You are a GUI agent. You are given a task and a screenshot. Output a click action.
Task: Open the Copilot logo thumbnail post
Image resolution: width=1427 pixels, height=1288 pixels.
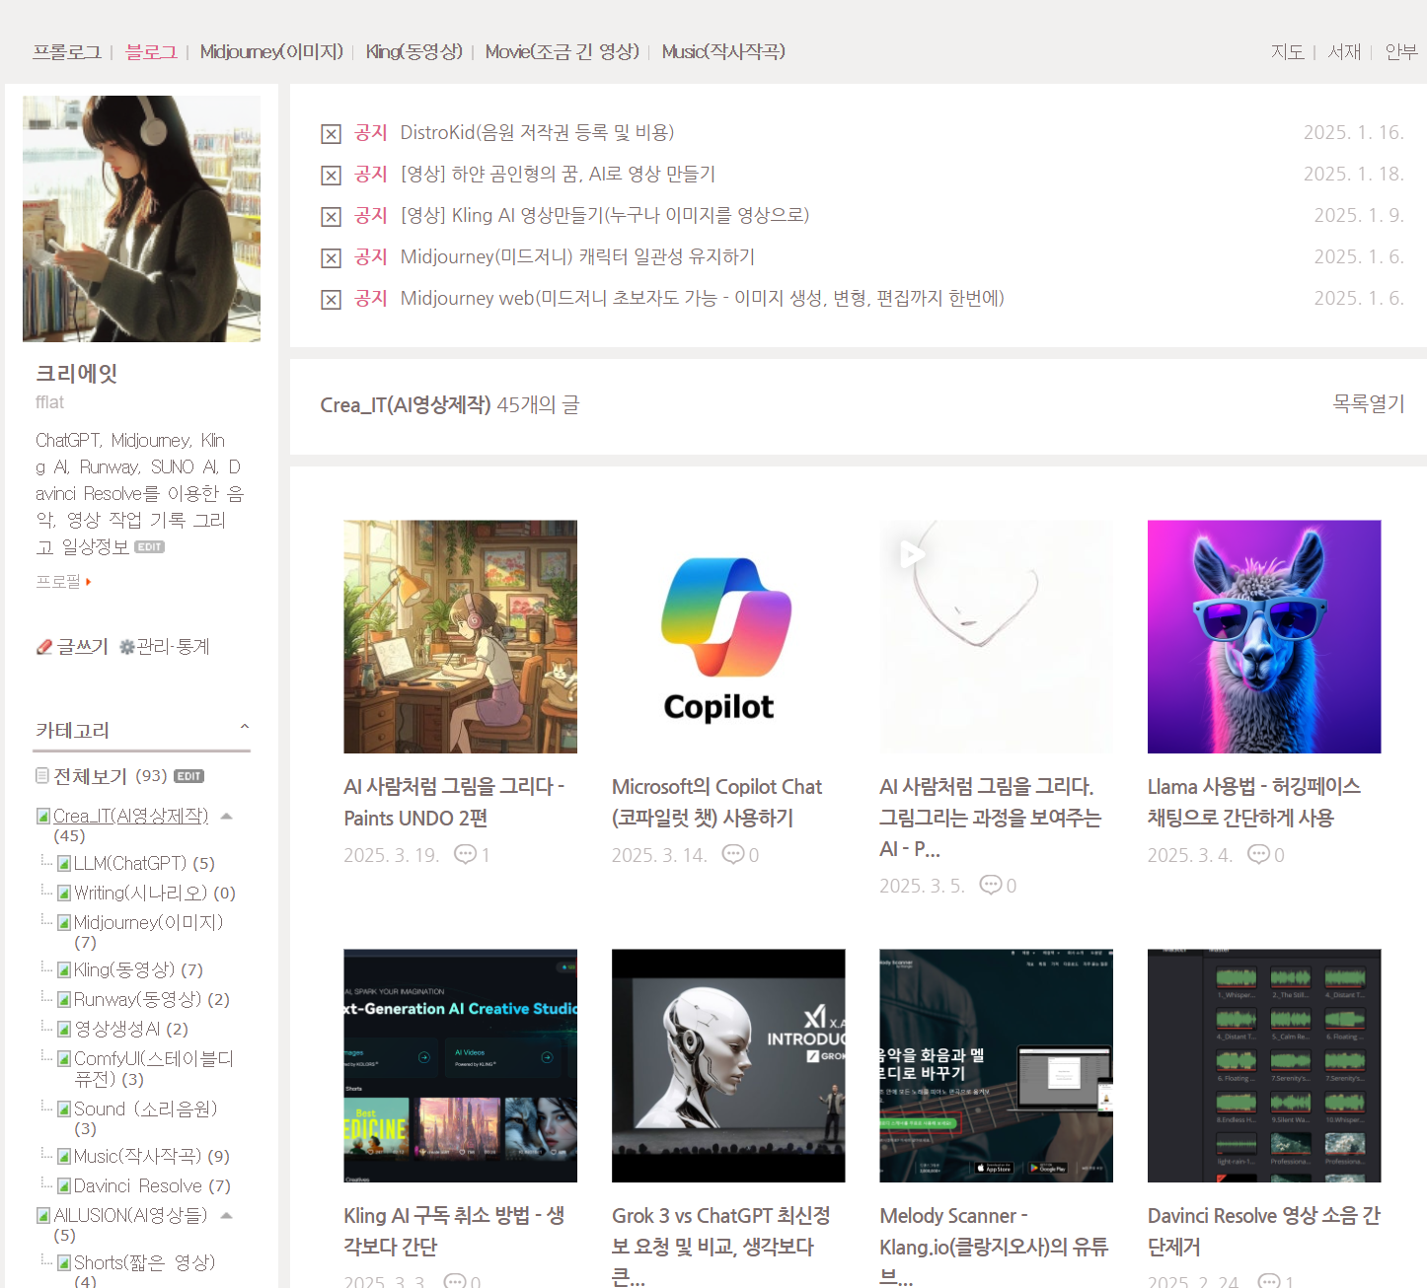728,636
